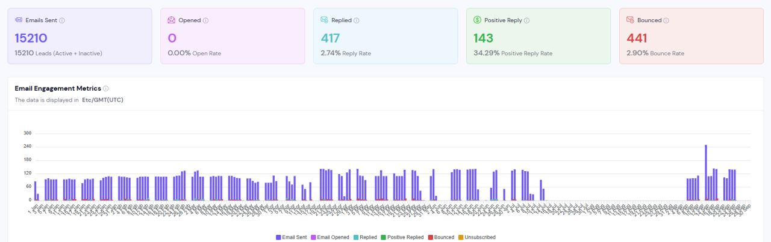Click the info icon beside Email Engagement Metrics

point(106,88)
